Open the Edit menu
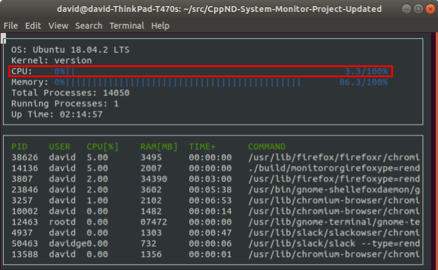Image resolution: width=438 pixels, height=270 pixels. point(33,26)
